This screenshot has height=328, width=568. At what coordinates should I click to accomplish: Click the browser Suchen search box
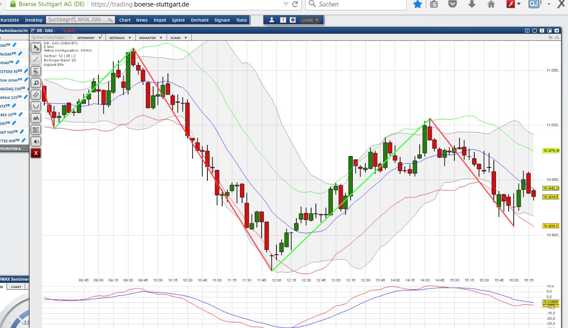point(356,4)
